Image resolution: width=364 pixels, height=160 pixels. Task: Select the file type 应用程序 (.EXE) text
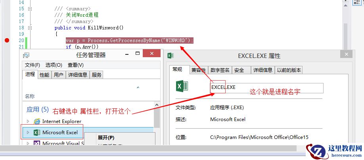tap(227, 108)
